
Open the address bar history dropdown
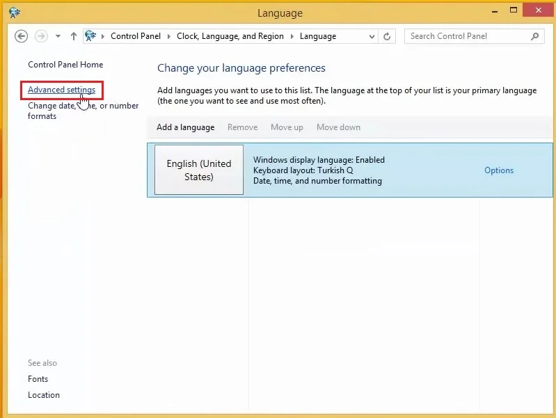372,36
